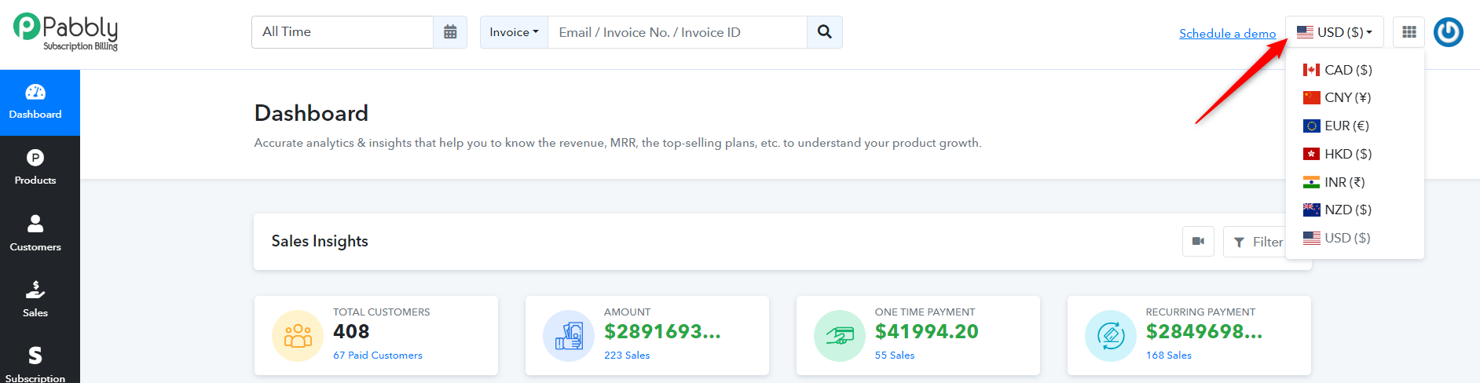Click the magnifier search button
This screenshot has height=383, width=1480.
(x=824, y=32)
